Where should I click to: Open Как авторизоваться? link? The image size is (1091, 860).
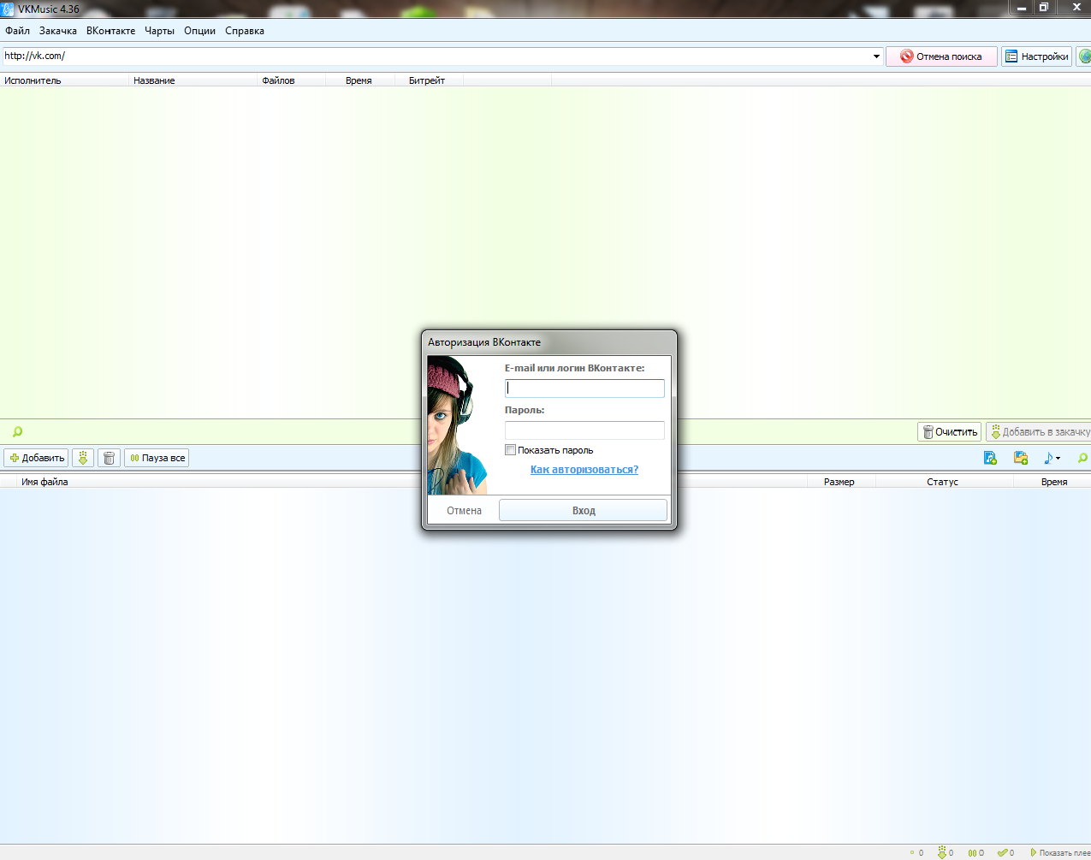[584, 470]
